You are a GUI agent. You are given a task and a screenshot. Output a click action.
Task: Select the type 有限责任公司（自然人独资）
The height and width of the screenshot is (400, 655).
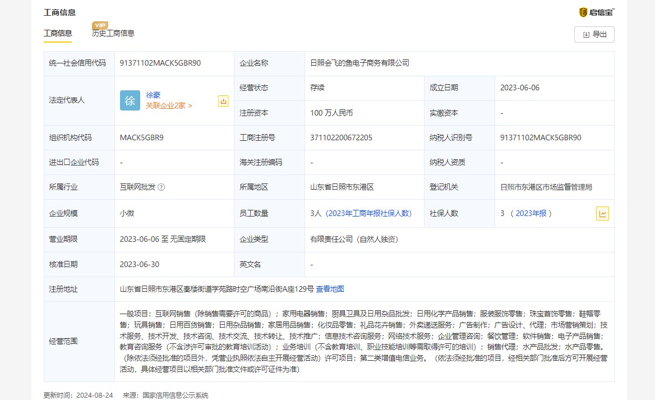point(354,239)
